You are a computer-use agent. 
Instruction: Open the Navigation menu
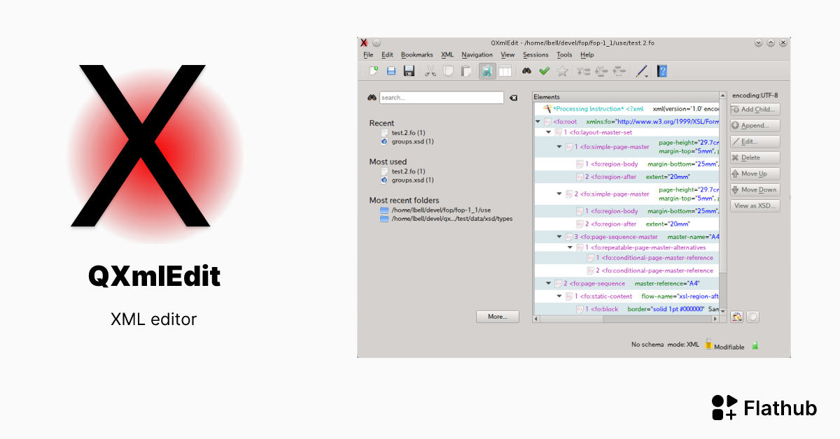click(477, 55)
